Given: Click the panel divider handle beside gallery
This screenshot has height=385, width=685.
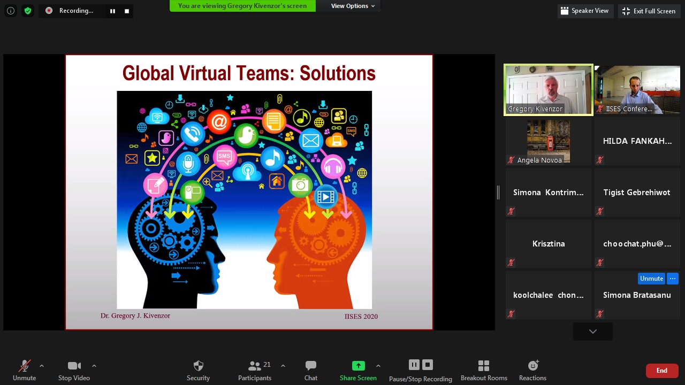Looking at the screenshot, I should [x=498, y=192].
